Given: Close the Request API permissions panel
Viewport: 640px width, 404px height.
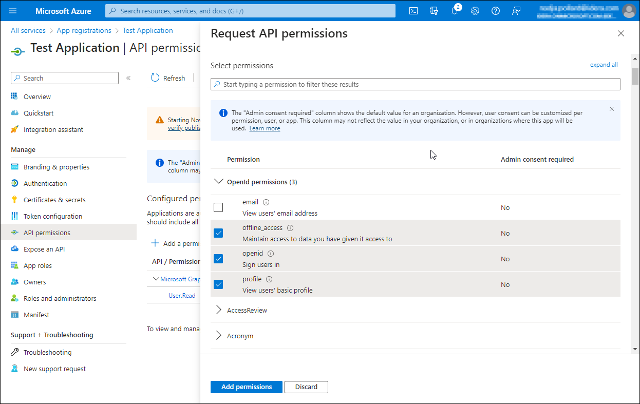Looking at the screenshot, I should point(621,33).
